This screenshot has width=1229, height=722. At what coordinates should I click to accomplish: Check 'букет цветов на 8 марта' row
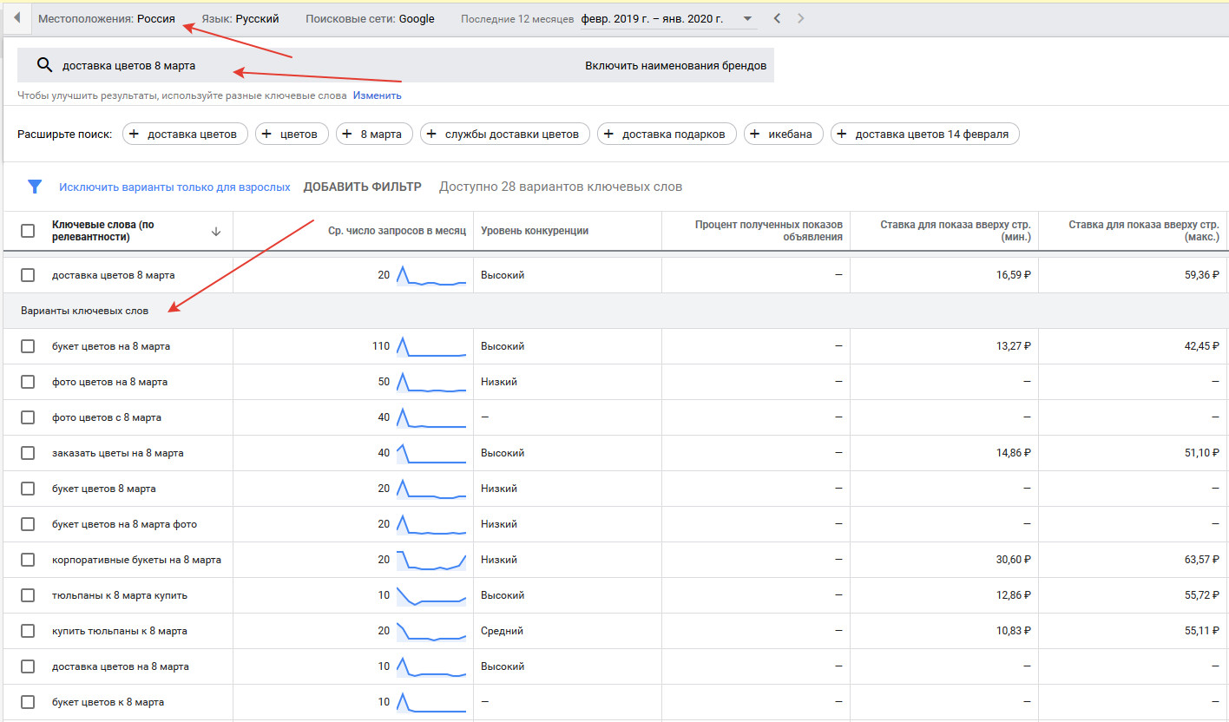pyautogui.click(x=28, y=346)
